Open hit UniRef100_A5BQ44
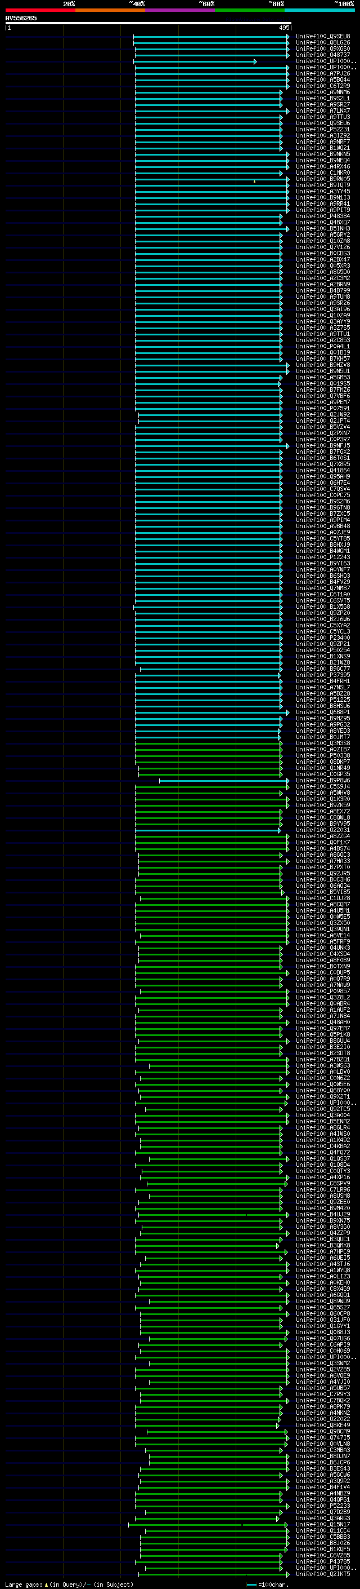Screen dimensions: 360x1589 [323, 80]
